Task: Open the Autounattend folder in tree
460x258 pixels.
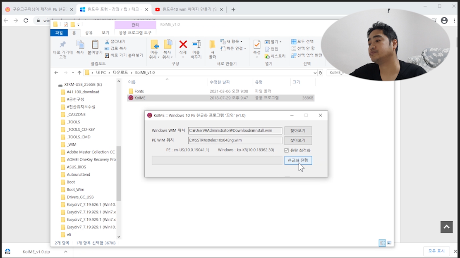Action: tap(78, 175)
